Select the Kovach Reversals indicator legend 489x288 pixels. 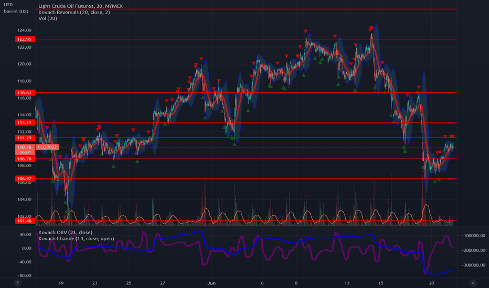pyautogui.click(x=74, y=12)
